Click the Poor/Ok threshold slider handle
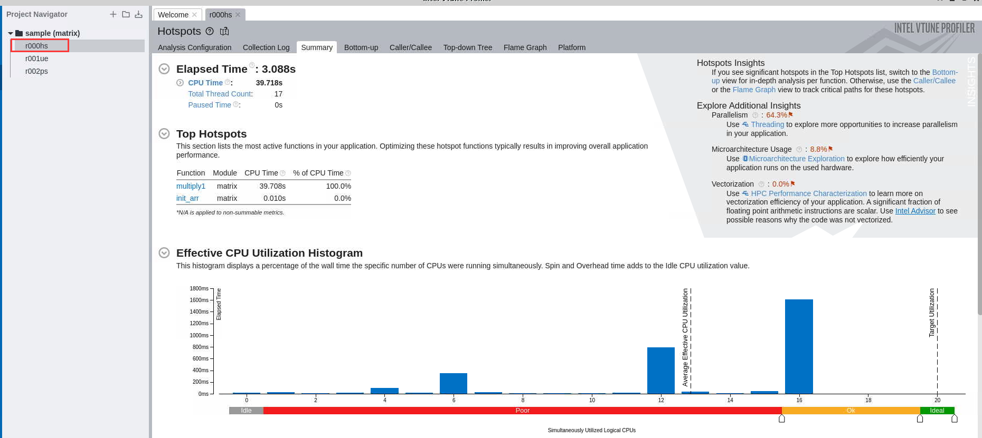Screen dimensions: 982x438 [x=782, y=418]
